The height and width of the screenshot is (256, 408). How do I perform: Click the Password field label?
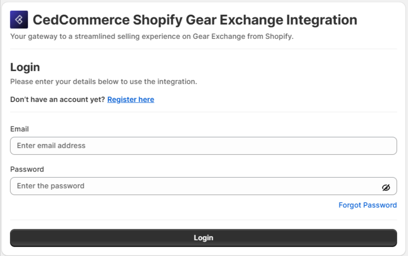(x=27, y=169)
